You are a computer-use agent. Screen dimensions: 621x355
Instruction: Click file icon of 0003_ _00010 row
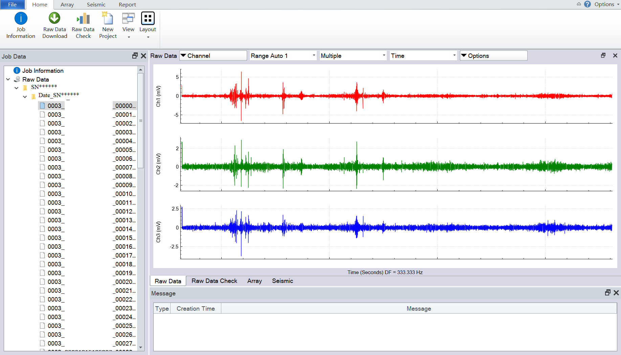(x=42, y=194)
